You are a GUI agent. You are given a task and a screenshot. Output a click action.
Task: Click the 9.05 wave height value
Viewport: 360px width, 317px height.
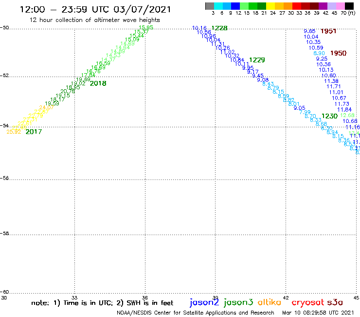pyautogui.click(x=299, y=108)
